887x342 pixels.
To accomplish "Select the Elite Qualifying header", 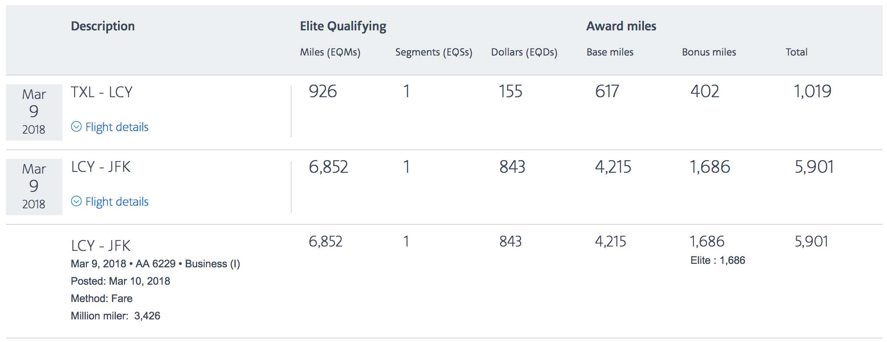I will click(343, 26).
